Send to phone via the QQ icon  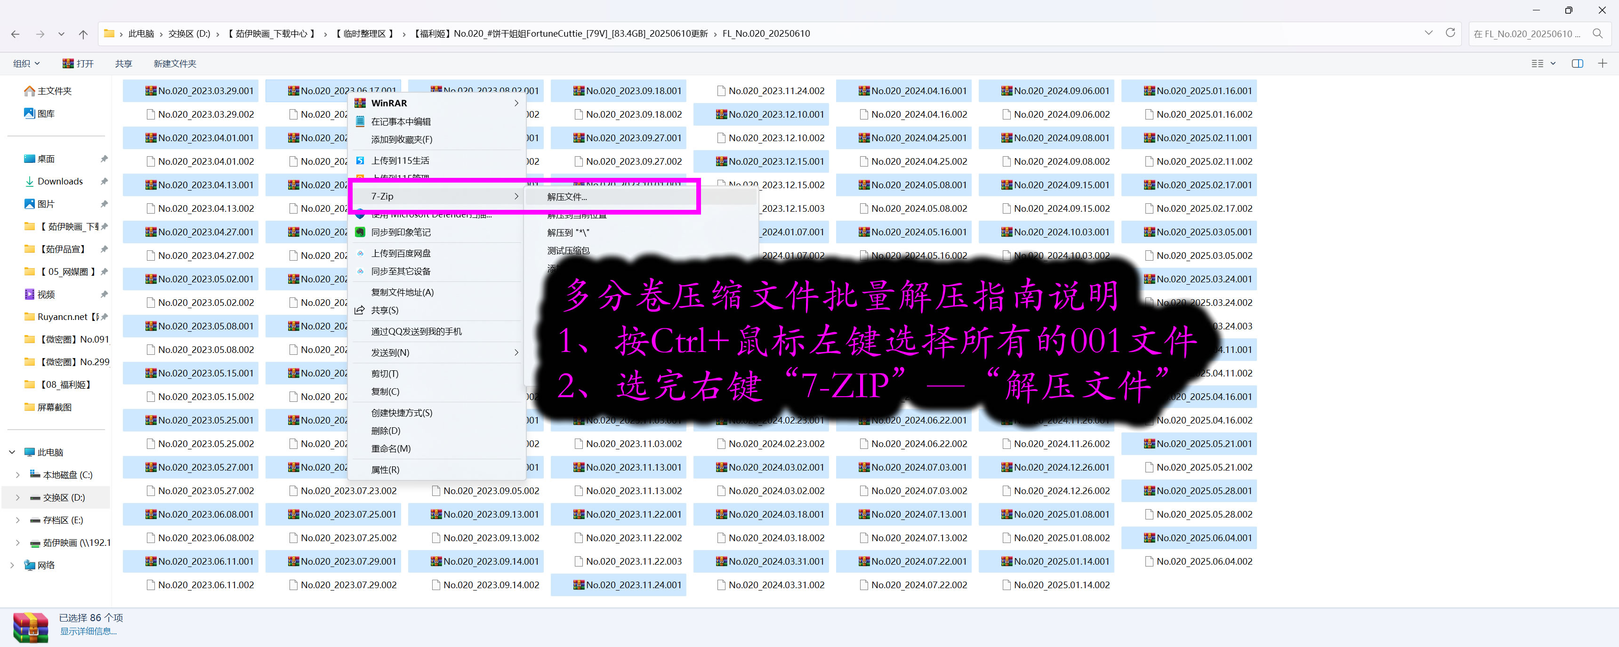coord(360,331)
